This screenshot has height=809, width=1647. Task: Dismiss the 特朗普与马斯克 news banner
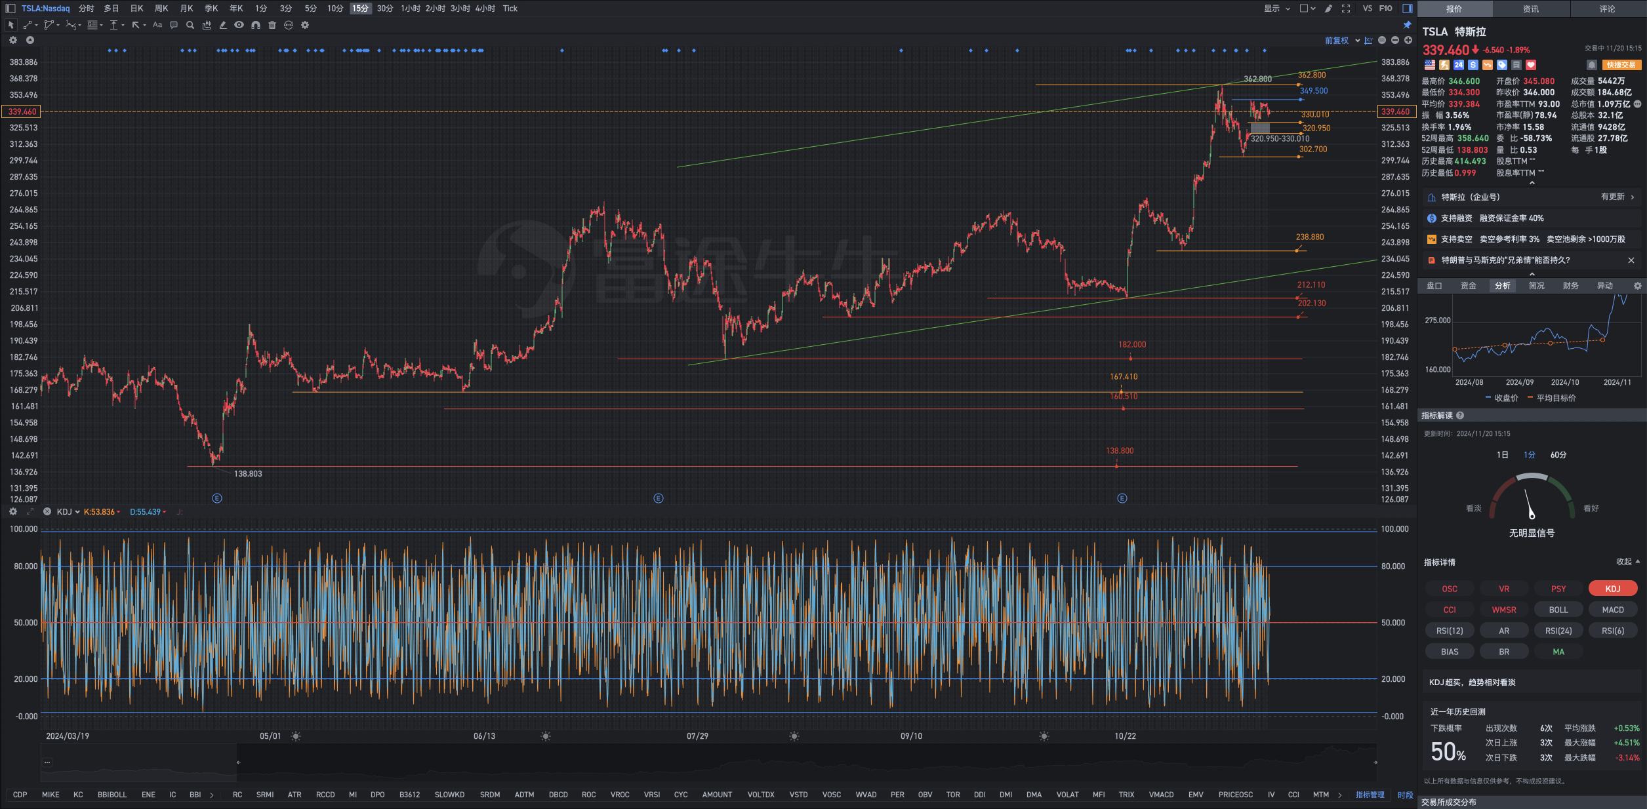tap(1631, 260)
